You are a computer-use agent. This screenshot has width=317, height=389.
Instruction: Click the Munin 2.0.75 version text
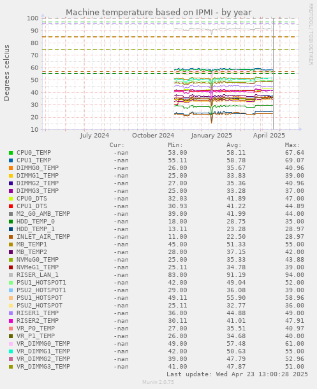pos(158,382)
